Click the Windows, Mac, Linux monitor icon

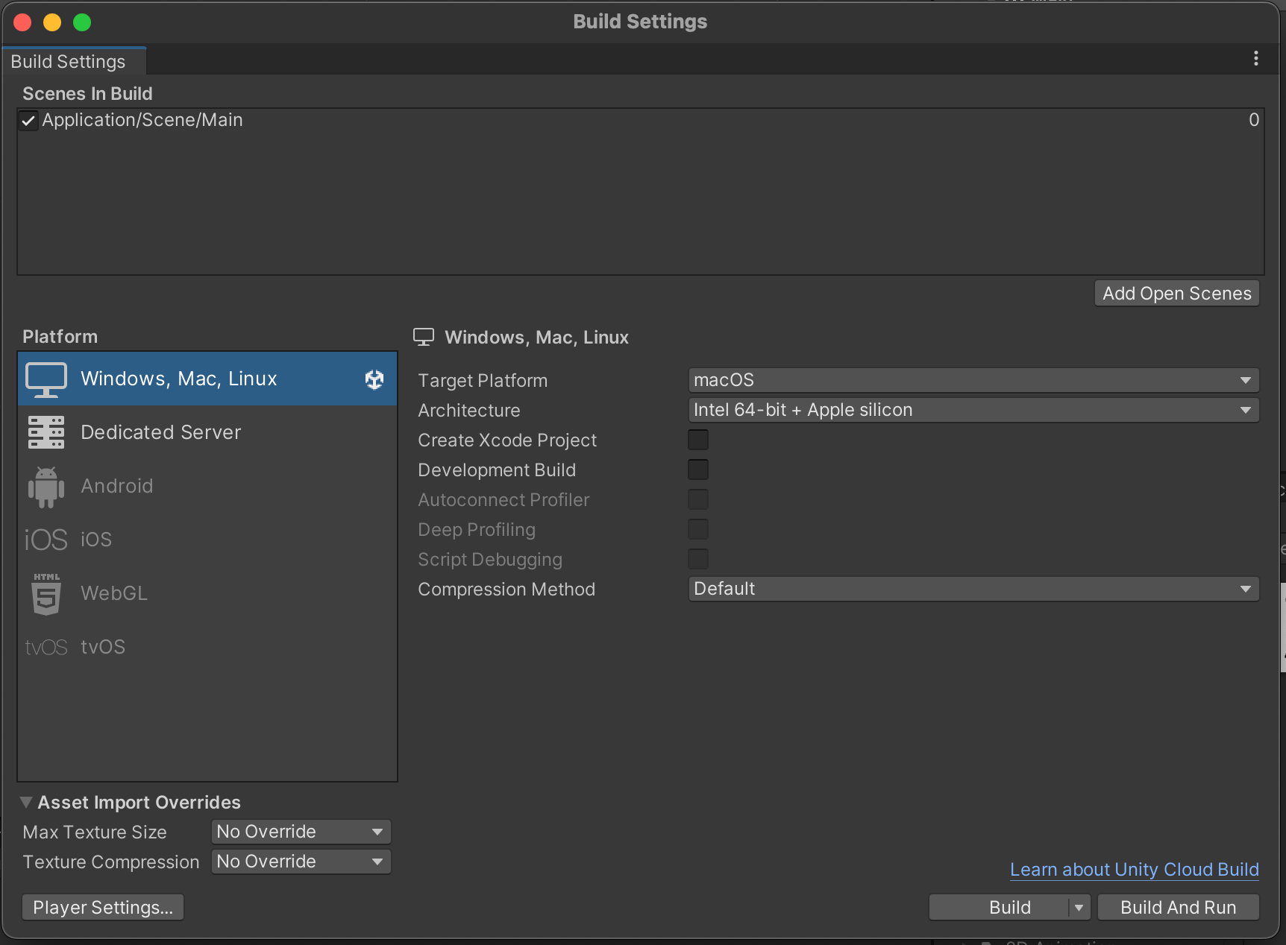[46, 379]
